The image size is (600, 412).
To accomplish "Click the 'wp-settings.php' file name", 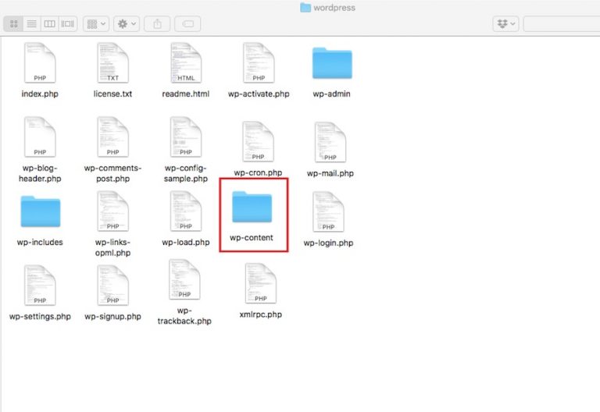I will pos(40,317).
